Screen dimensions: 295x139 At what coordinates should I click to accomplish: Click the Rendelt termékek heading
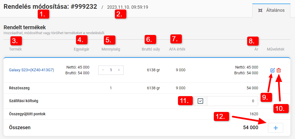pos(25,27)
